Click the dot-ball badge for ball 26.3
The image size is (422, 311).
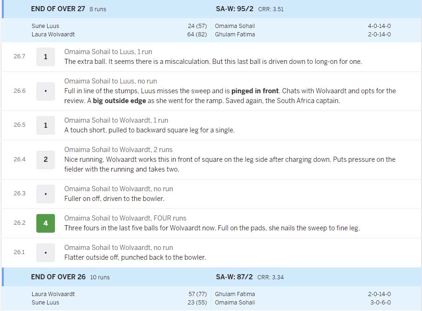(x=45, y=194)
